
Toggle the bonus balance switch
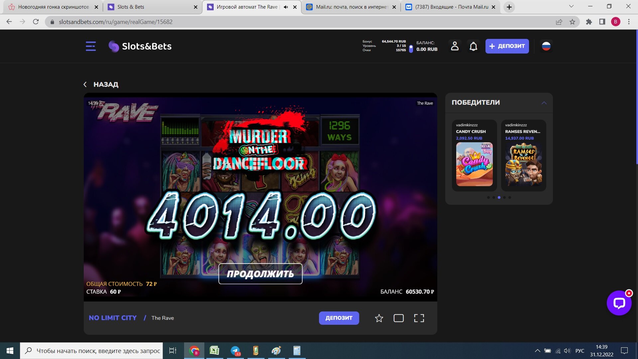[x=411, y=49]
